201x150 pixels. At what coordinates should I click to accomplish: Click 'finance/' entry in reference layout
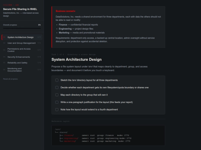pyautogui.click(x=69, y=135)
